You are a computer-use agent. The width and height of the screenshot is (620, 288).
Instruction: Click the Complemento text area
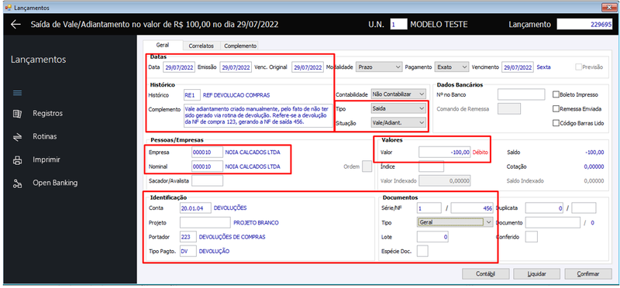[x=258, y=116]
